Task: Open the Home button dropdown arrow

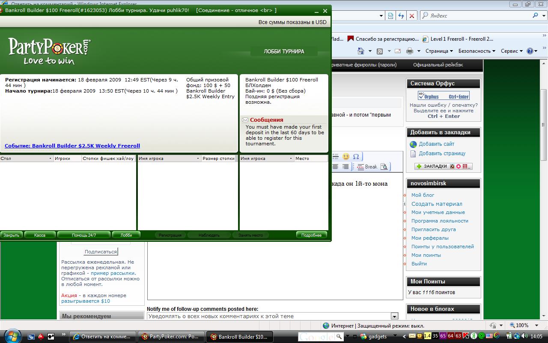Action: click(370, 51)
